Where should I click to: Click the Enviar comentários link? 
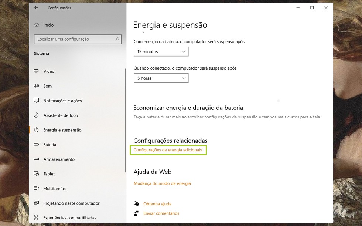coord(161,213)
